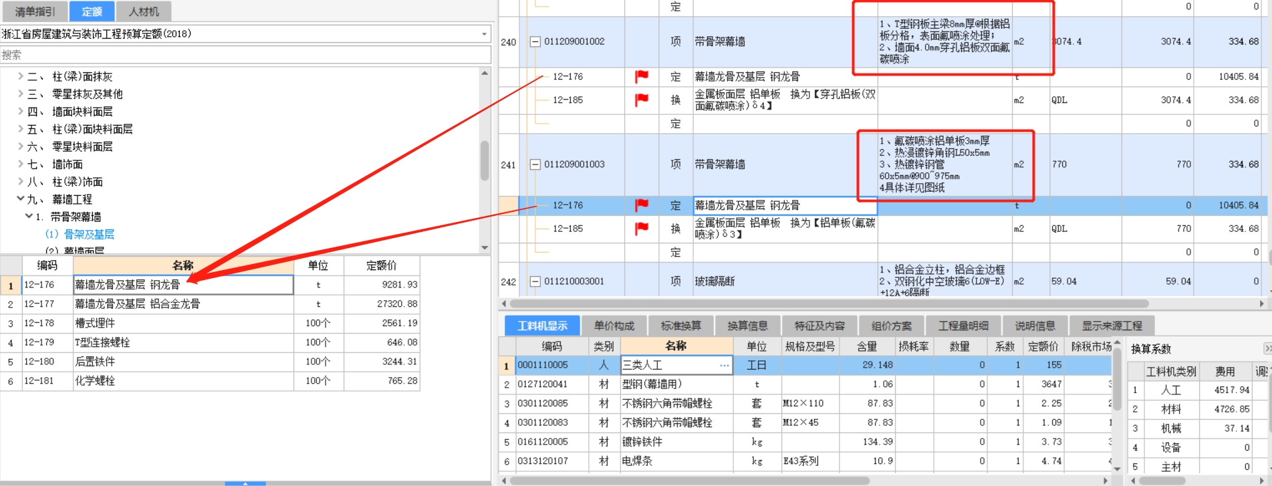Select row 241 带骨架幕墙 item
The width and height of the screenshot is (1272, 486).
tap(882, 164)
